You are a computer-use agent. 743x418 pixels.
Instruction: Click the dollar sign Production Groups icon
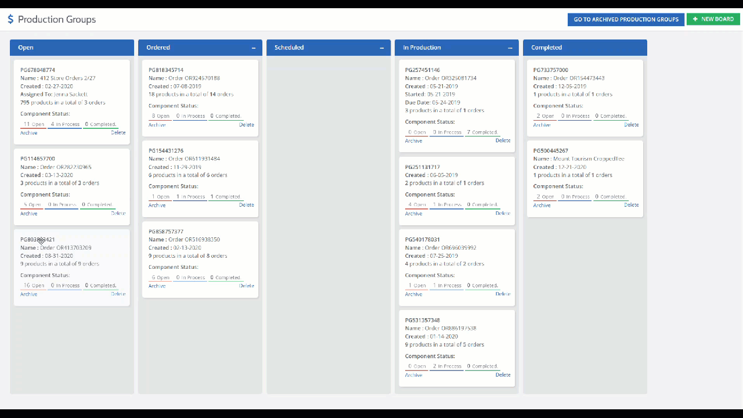[x=10, y=19]
